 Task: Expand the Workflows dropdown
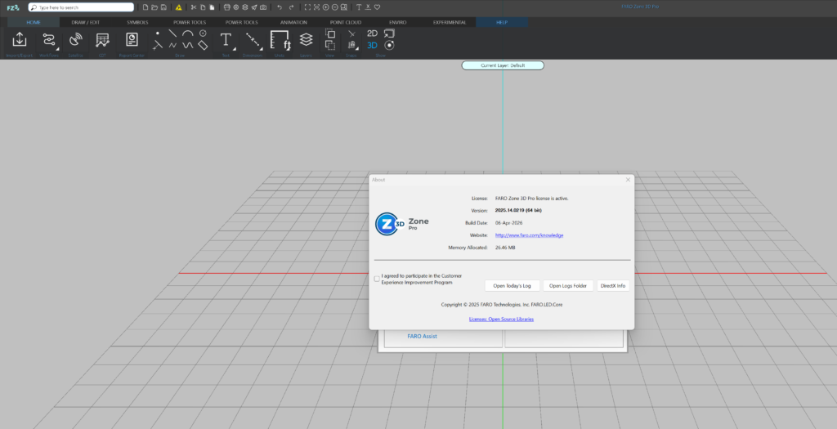pos(57,49)
